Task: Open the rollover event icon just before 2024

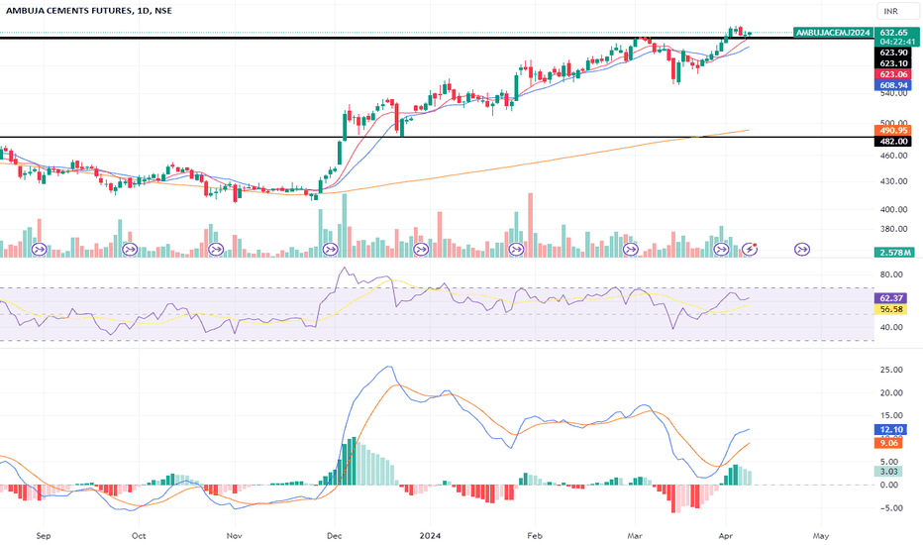Action: click(x=421, y=250)
